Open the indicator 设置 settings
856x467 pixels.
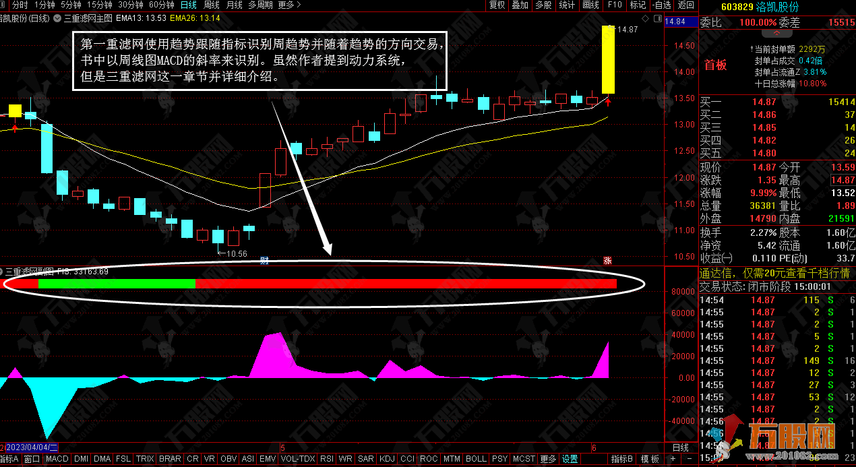tap(570, 459)
